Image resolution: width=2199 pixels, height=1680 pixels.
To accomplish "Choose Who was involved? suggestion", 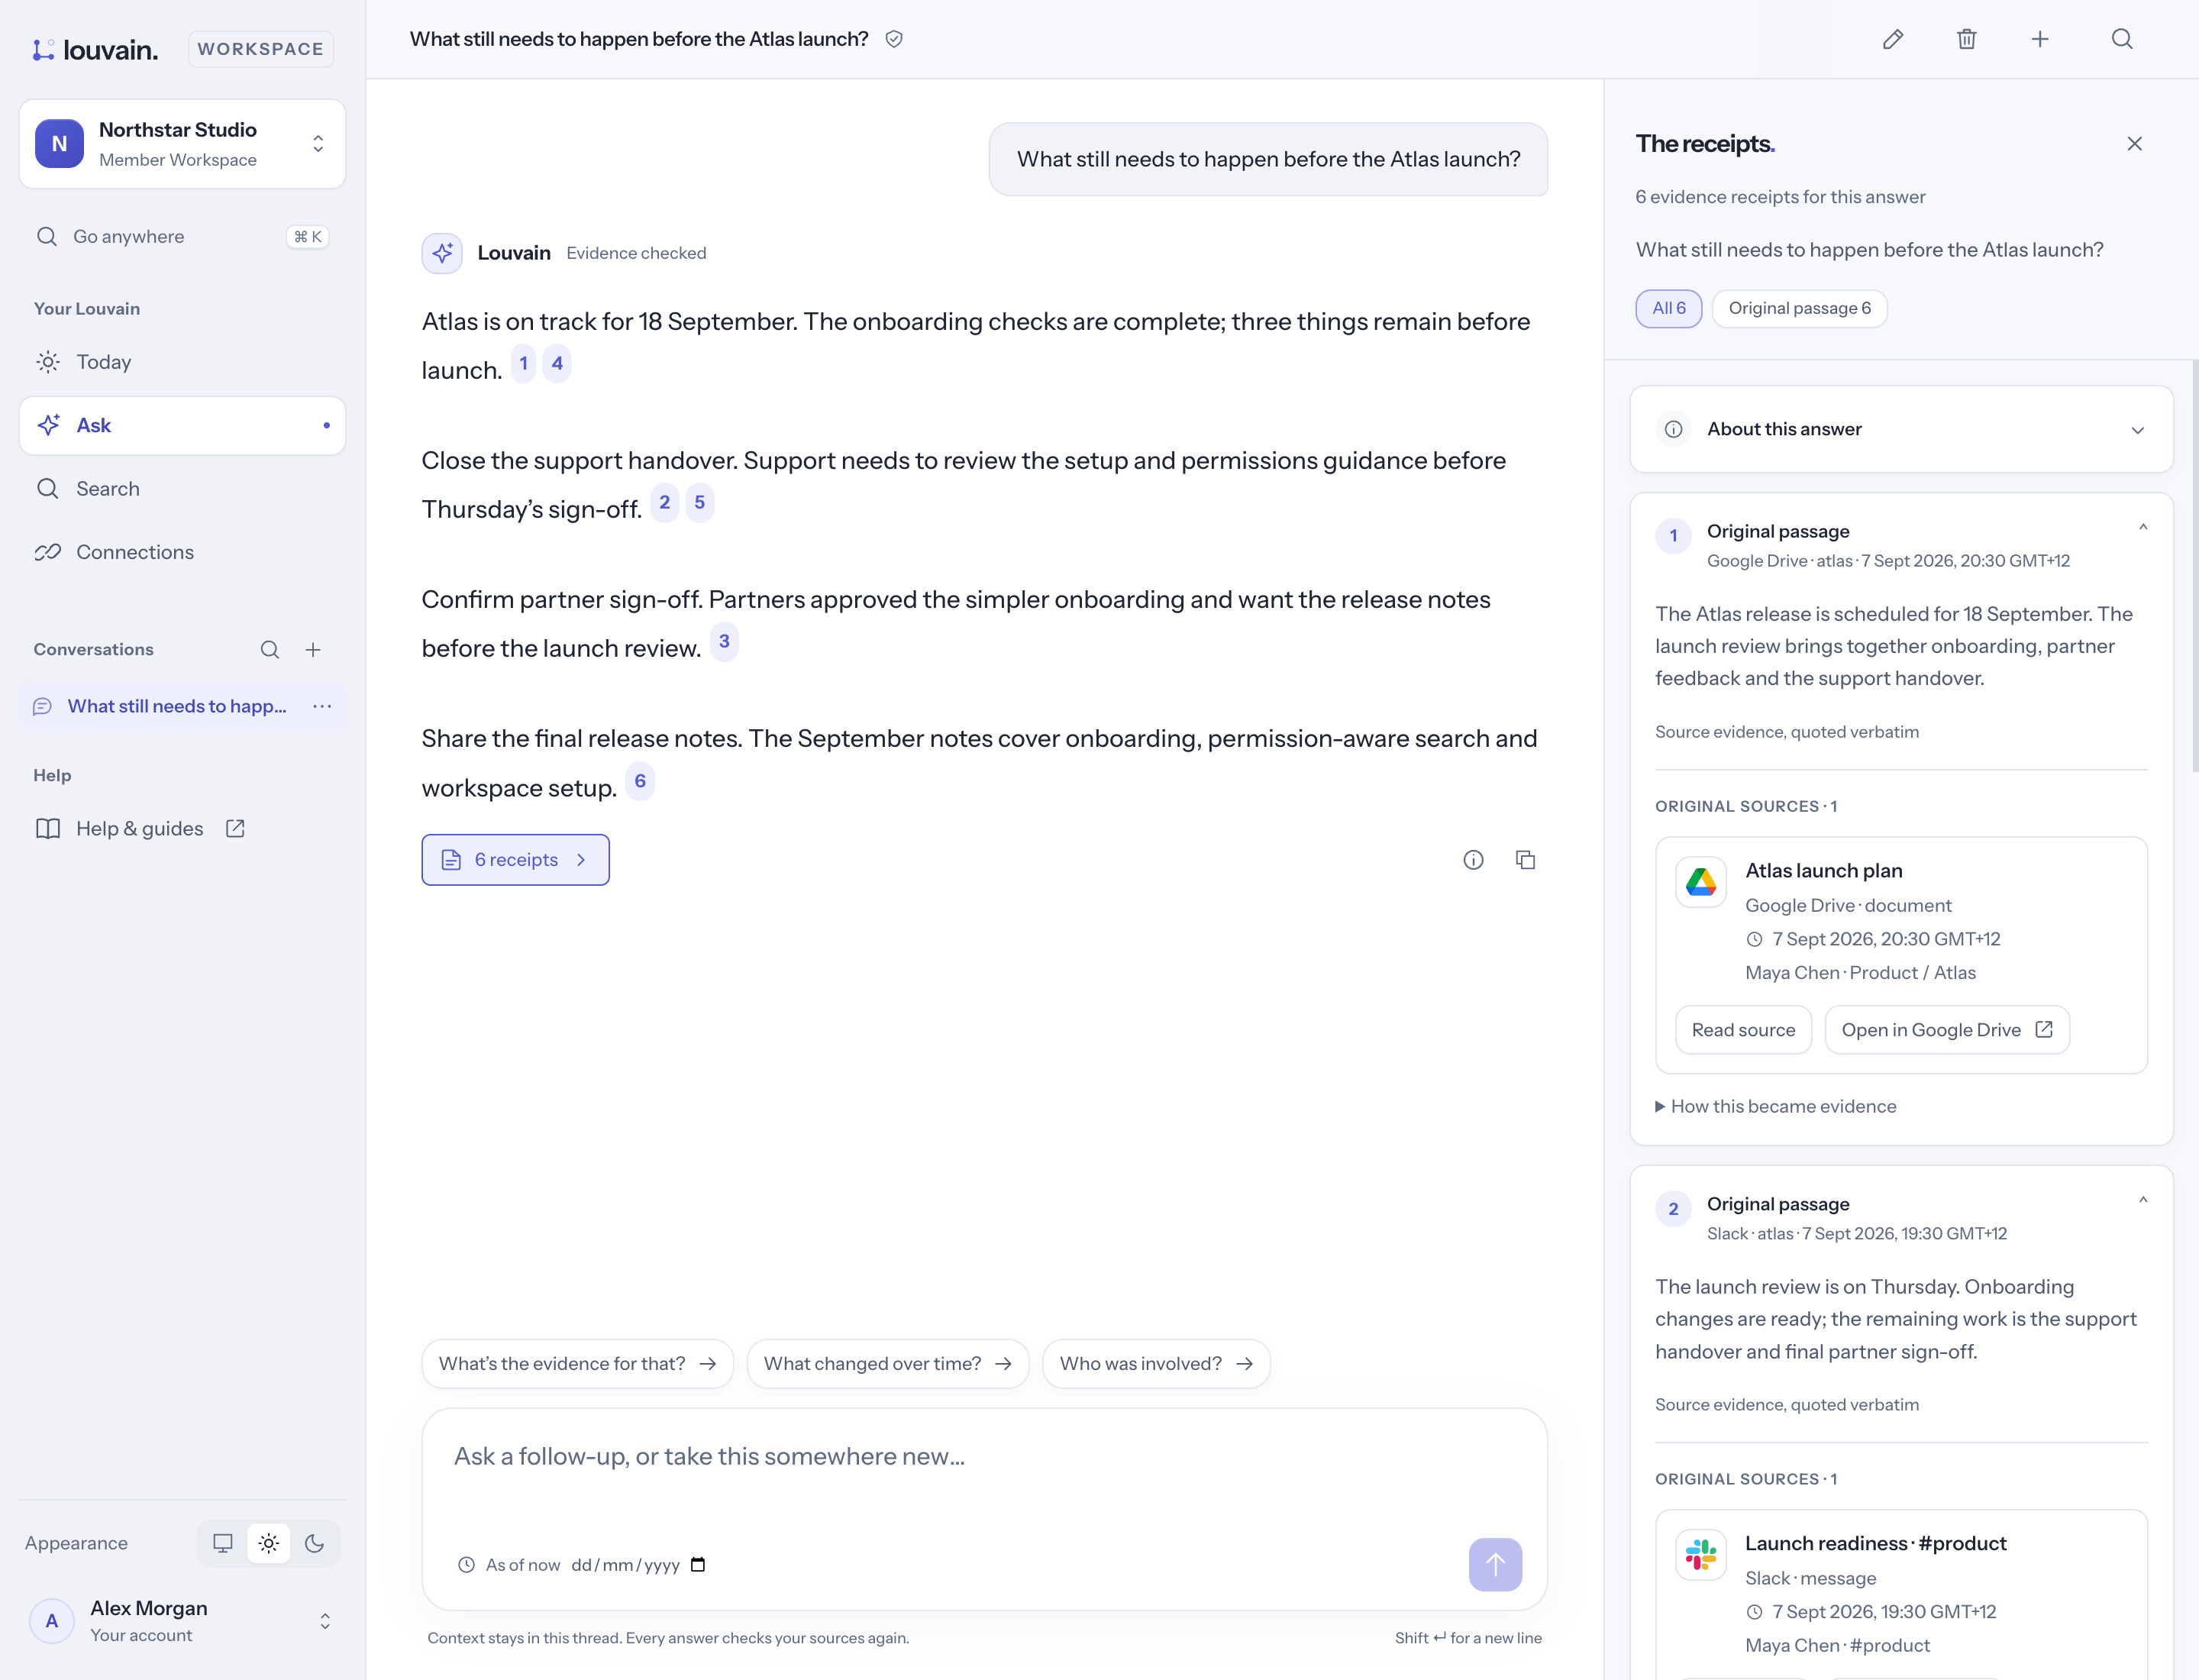I will [1156, 1364].
